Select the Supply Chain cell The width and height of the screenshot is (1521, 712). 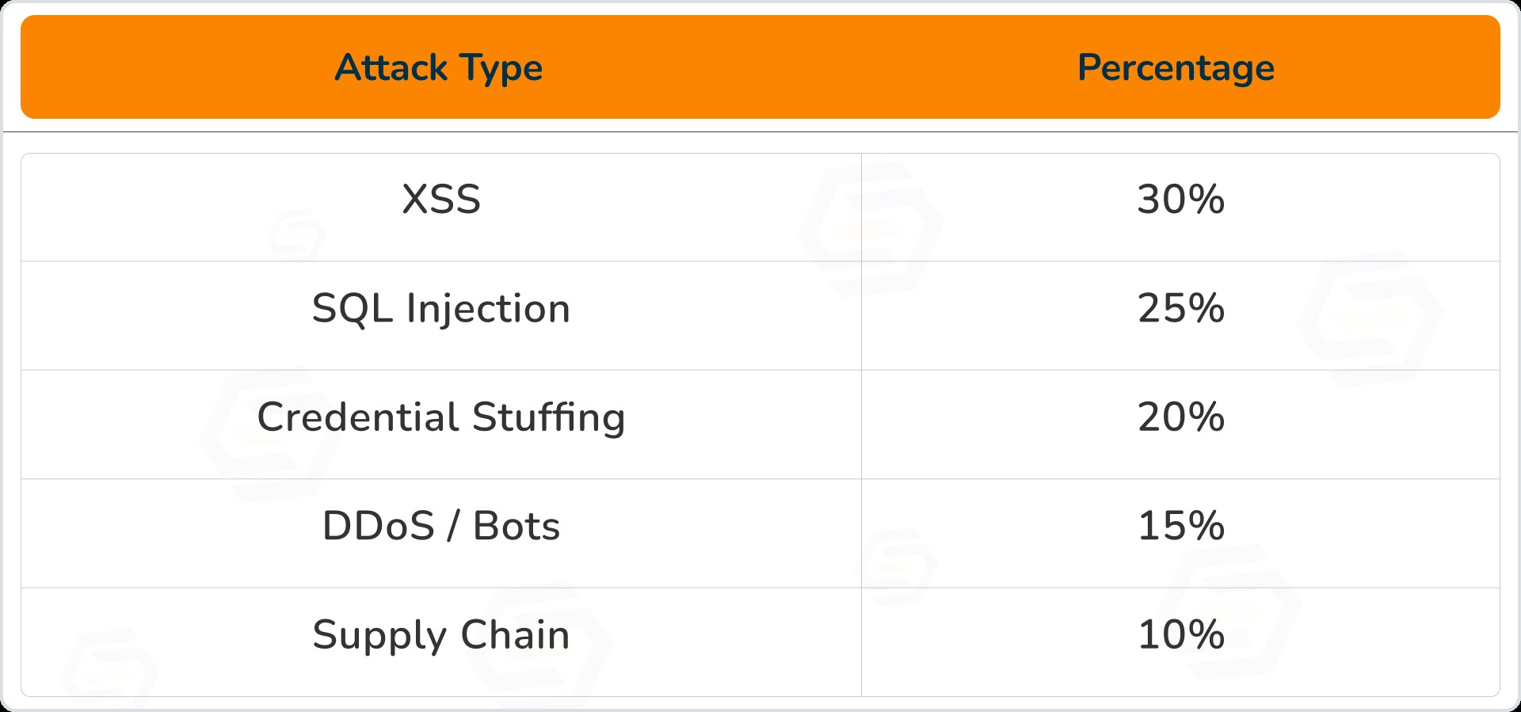pos(441,635)
